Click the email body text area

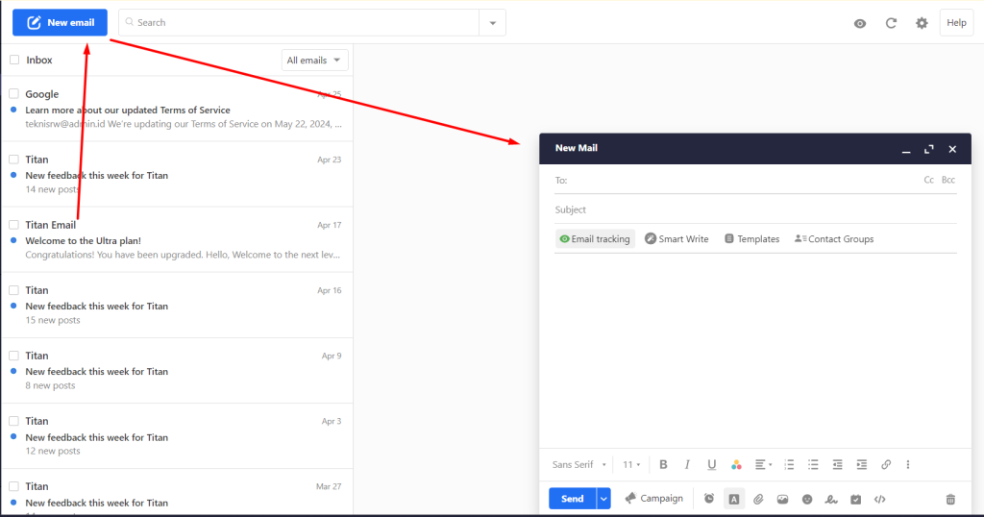(x=755, y=350)
